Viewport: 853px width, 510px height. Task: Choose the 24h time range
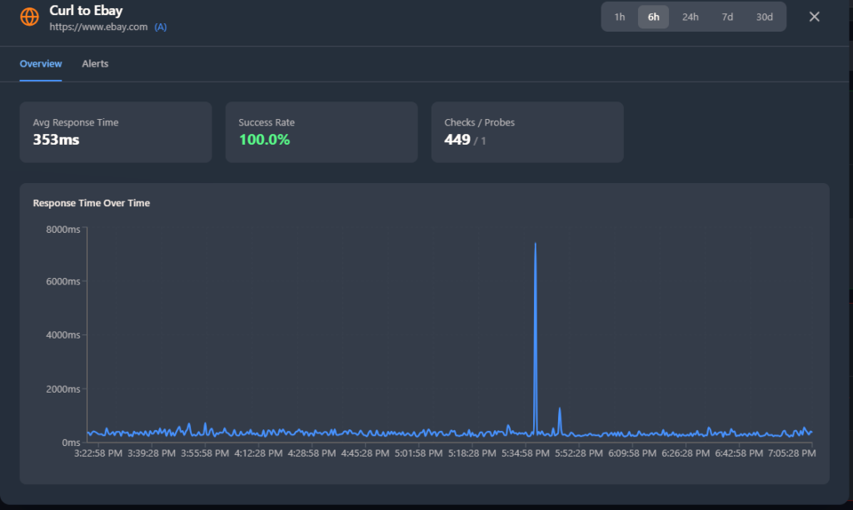tap(690, 17)
